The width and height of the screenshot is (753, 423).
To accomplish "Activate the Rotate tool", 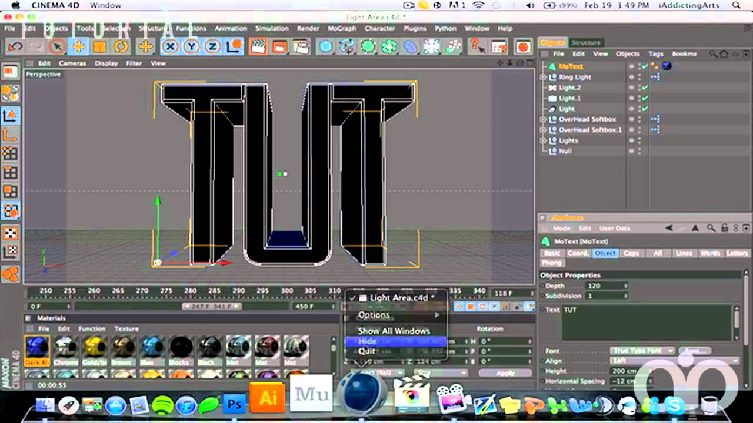I will 121,46.
